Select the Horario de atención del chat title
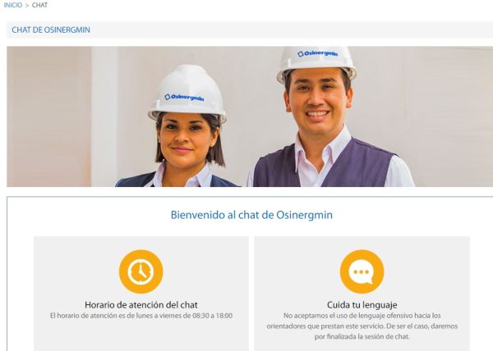This screenshot has height=351, width=493. pos(141,304)
